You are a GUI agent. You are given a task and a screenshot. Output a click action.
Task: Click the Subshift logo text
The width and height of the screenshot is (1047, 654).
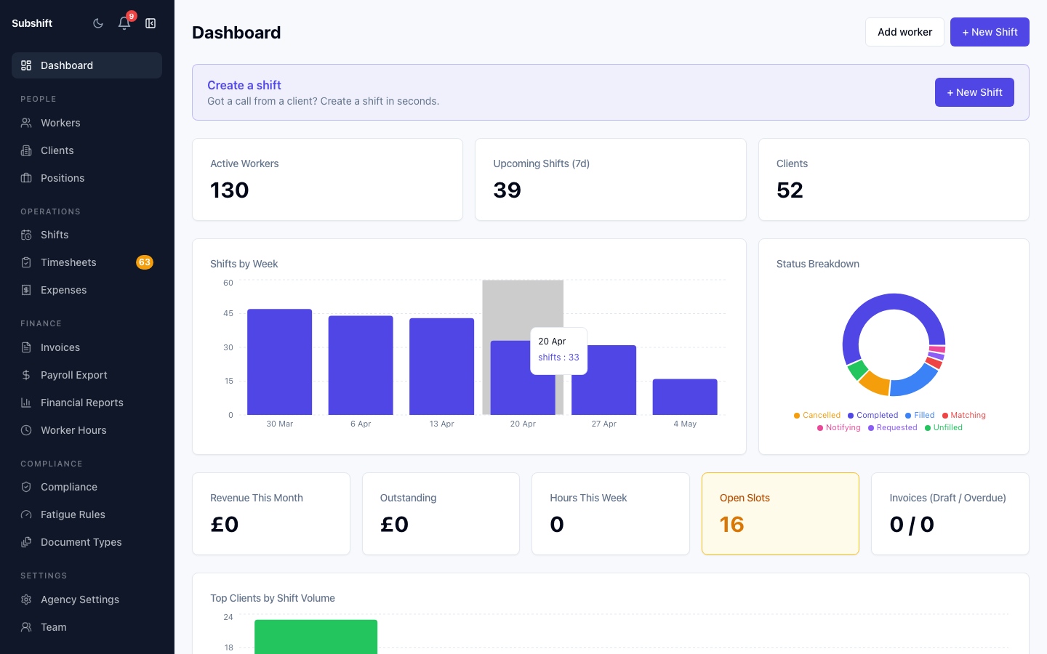(x=32, y=23)
